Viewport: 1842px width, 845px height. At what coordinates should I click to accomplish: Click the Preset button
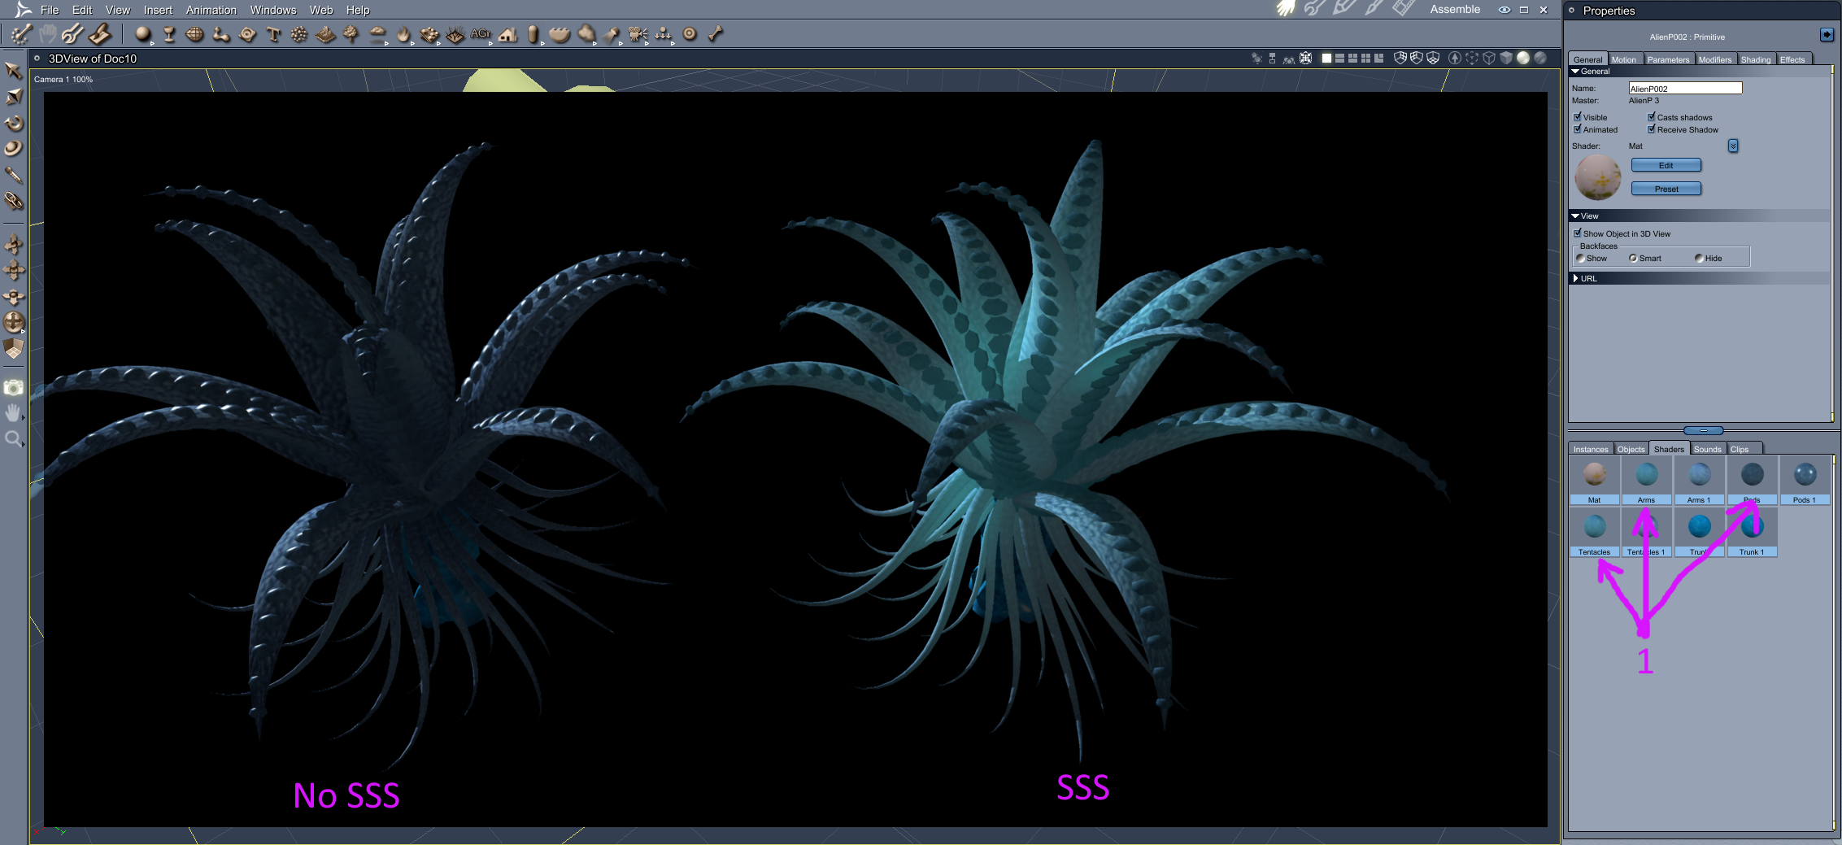pyautogui.click(x=1666, y=189)
